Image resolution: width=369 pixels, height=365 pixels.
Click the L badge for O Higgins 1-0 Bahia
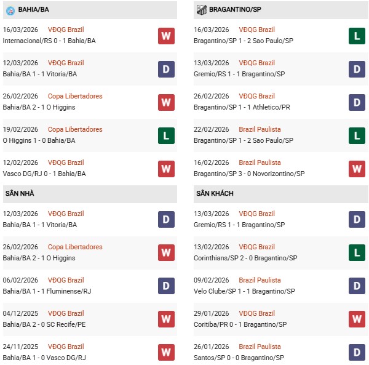[166, 135]
